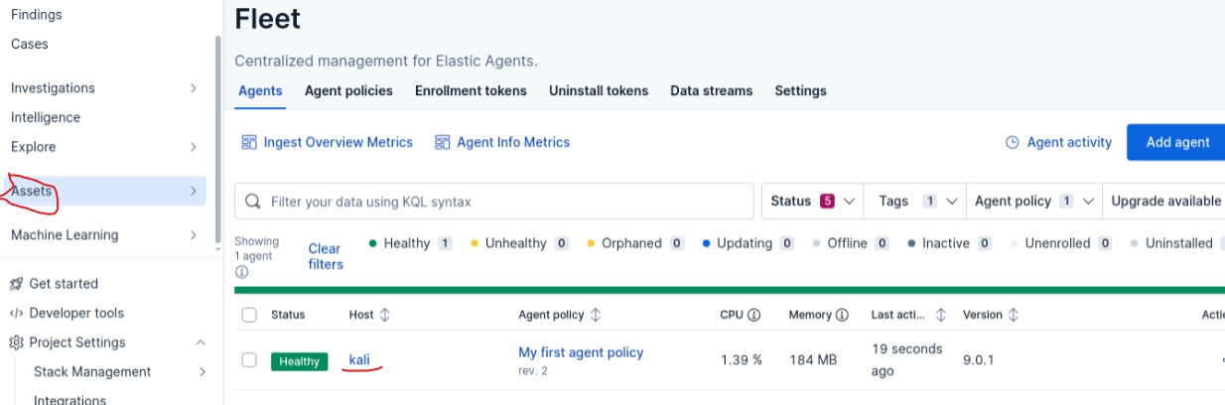This screenshot has width=1225, height=405.
Task: Click the rocket icon for Get started
Action: pyautogui.click(x=16, y=284)
